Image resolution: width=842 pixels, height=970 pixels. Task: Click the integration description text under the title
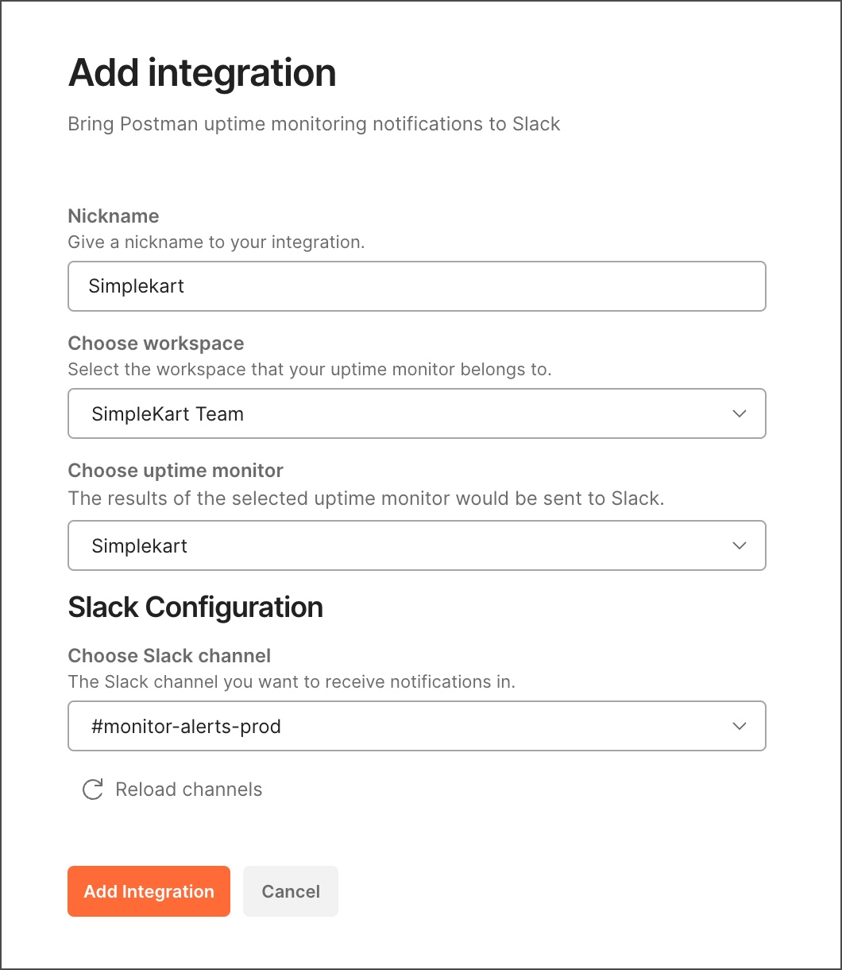[x=314, y=124]
